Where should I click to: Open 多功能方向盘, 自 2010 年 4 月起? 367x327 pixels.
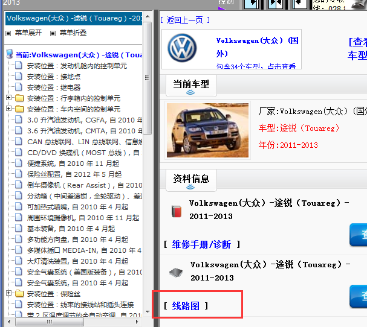click(x=78, y=240)
